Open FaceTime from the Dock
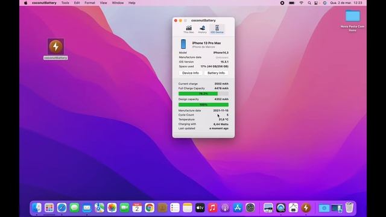 tap(125, 208)
